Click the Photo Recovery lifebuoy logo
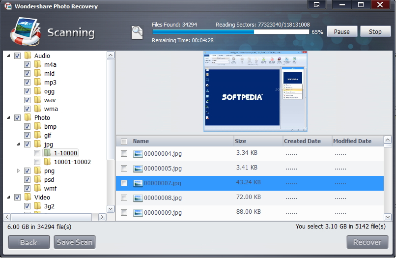396x258 pixels. coord(26,31)
